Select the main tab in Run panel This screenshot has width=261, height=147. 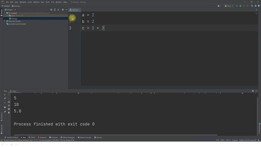click(14, 91)
